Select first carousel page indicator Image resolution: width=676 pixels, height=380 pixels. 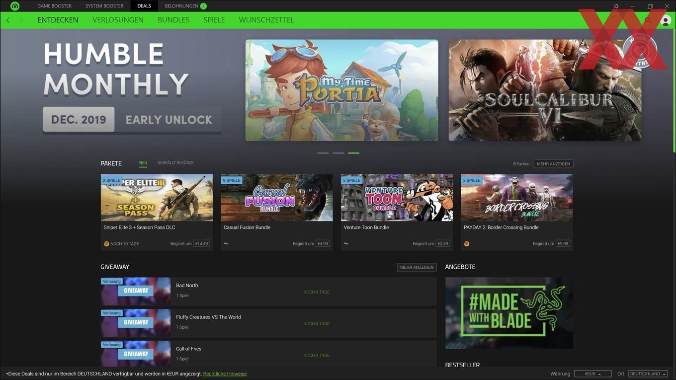tap(323, 153)
